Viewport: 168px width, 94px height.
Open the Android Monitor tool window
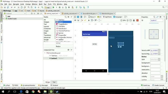(28, 85)
